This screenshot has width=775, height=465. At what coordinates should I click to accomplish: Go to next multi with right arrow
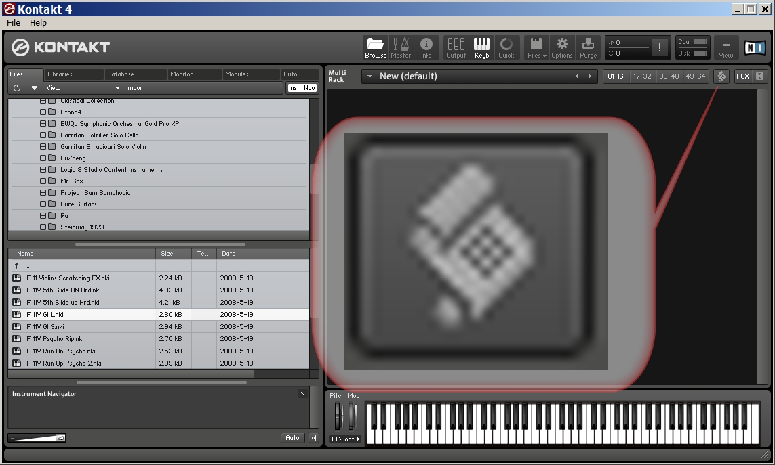point(589,76)
